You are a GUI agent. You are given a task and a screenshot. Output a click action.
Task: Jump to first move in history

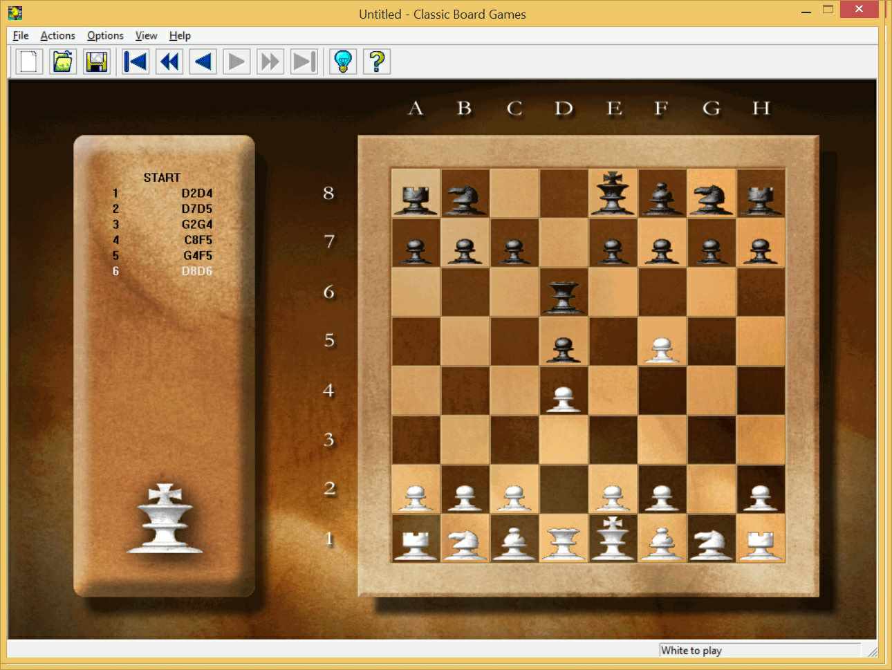(136, 62)
